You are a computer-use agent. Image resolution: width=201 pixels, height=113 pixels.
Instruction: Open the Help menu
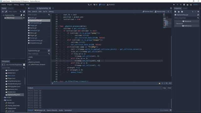point(28,5)
